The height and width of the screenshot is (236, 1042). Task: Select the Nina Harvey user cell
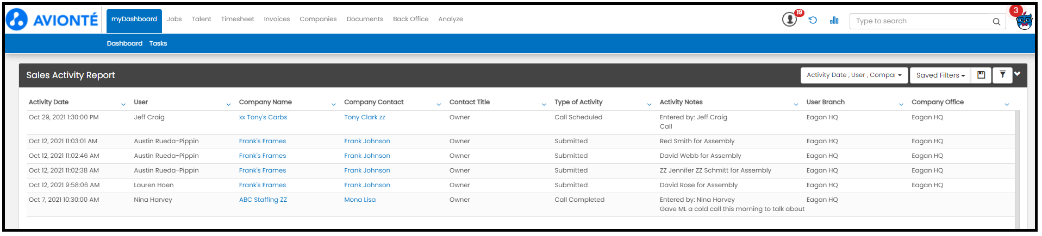[153, 200]
